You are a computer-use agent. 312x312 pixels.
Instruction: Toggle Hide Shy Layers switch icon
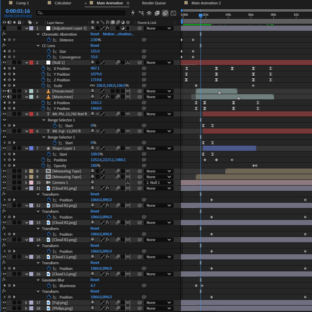click(x=149, y=13)
